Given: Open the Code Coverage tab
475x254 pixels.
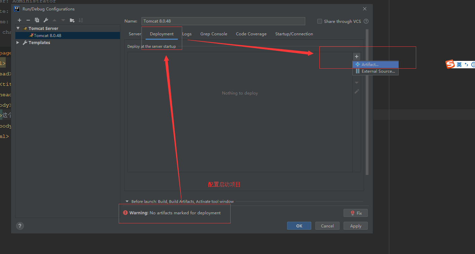Looking at the screenshot, I should pyautogui.click(x=251, y=34).
